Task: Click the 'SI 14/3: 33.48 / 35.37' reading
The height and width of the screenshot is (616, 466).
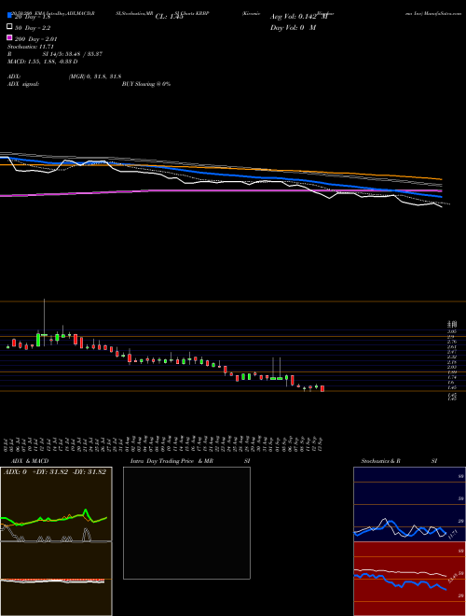Action: (72, 54)
